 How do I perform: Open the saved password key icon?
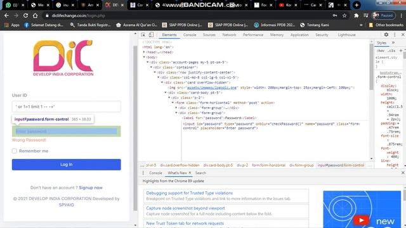(x=335, y=15)
